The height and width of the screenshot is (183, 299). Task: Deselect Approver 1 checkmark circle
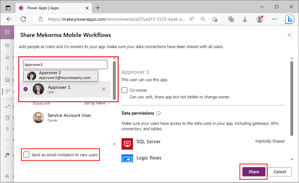[x=26, y=89]
